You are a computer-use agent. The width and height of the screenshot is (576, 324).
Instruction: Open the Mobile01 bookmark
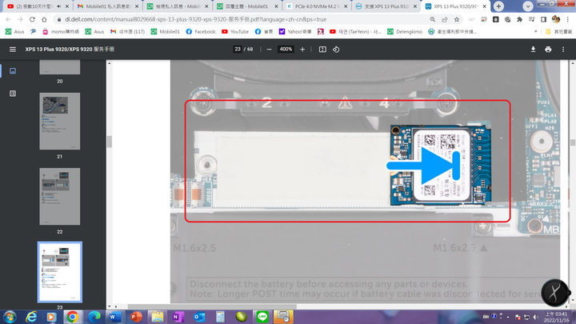click(166, 31)
